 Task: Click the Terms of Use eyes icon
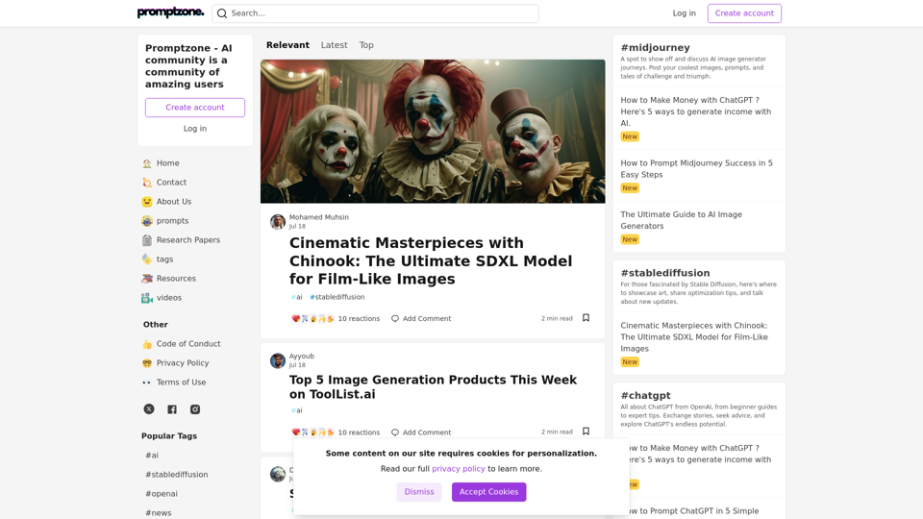146,383
